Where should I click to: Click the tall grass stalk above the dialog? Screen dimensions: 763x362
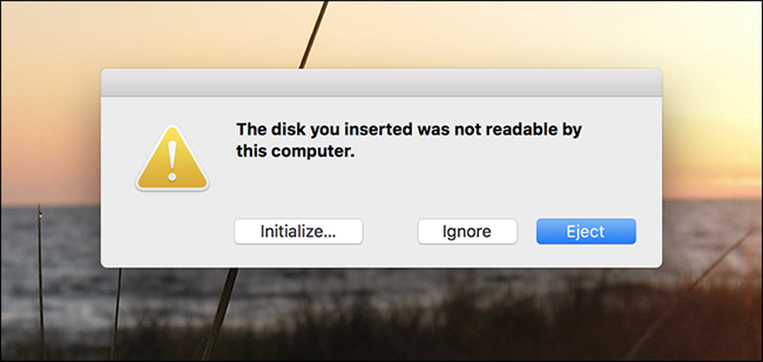[314, 35]
